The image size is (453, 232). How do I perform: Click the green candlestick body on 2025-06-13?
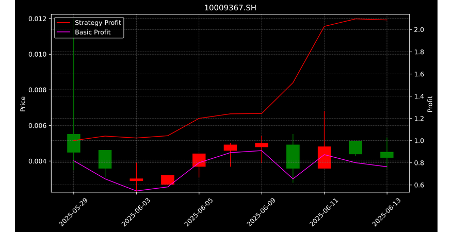(x=387, y=155)
